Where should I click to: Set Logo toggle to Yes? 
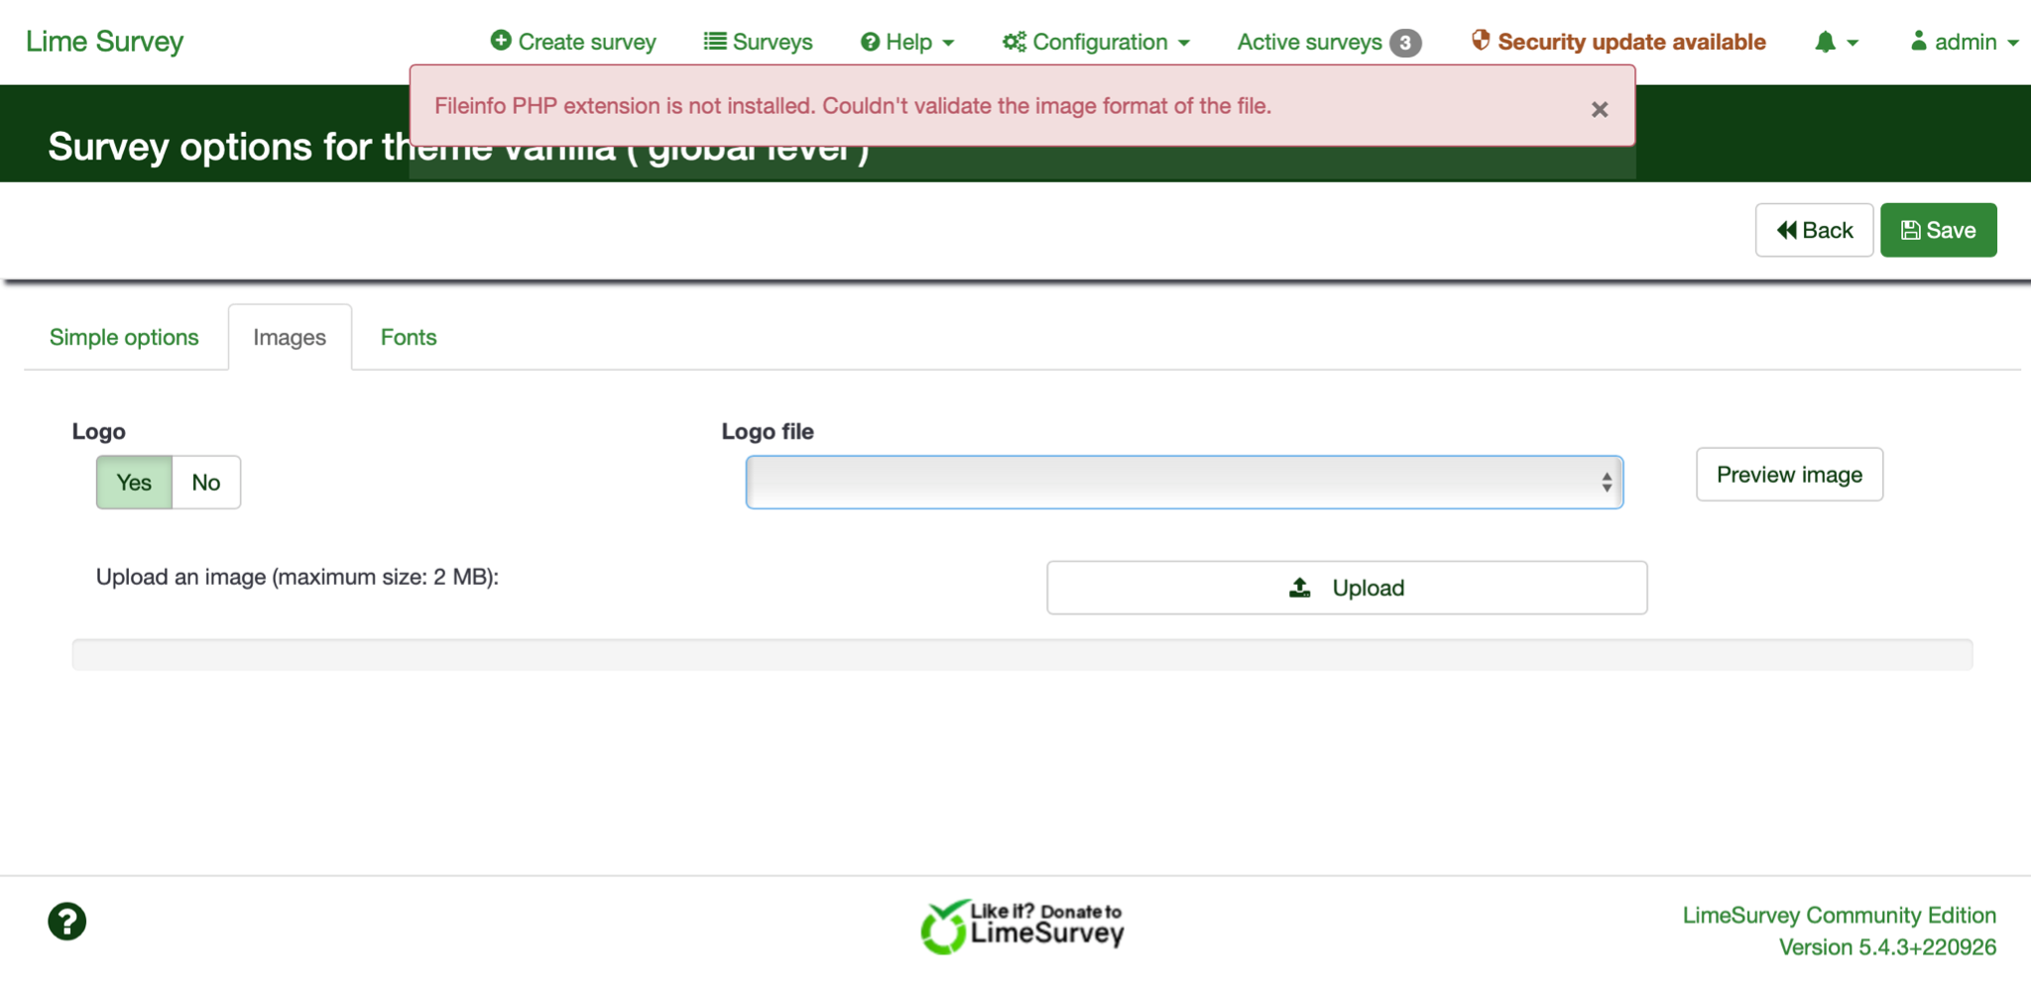click(x=134, y=483)
